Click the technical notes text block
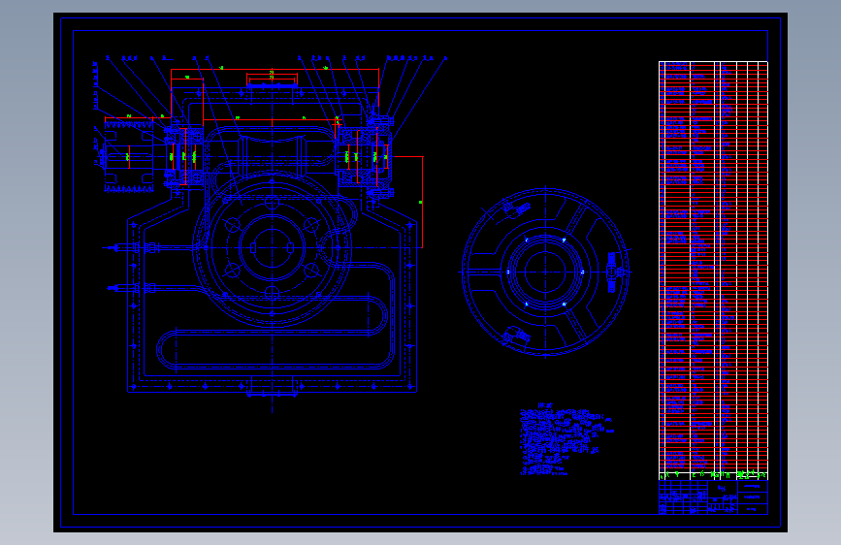 pyautogui.click(x=566, y=440)
